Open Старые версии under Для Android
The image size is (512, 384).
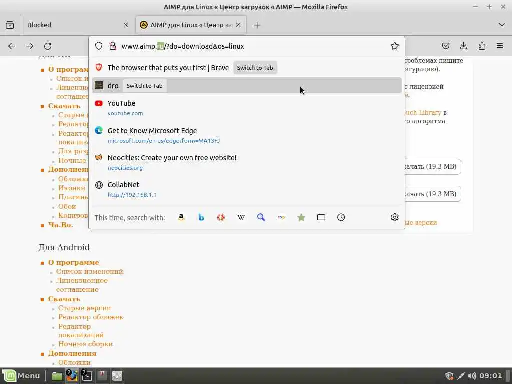85,308
